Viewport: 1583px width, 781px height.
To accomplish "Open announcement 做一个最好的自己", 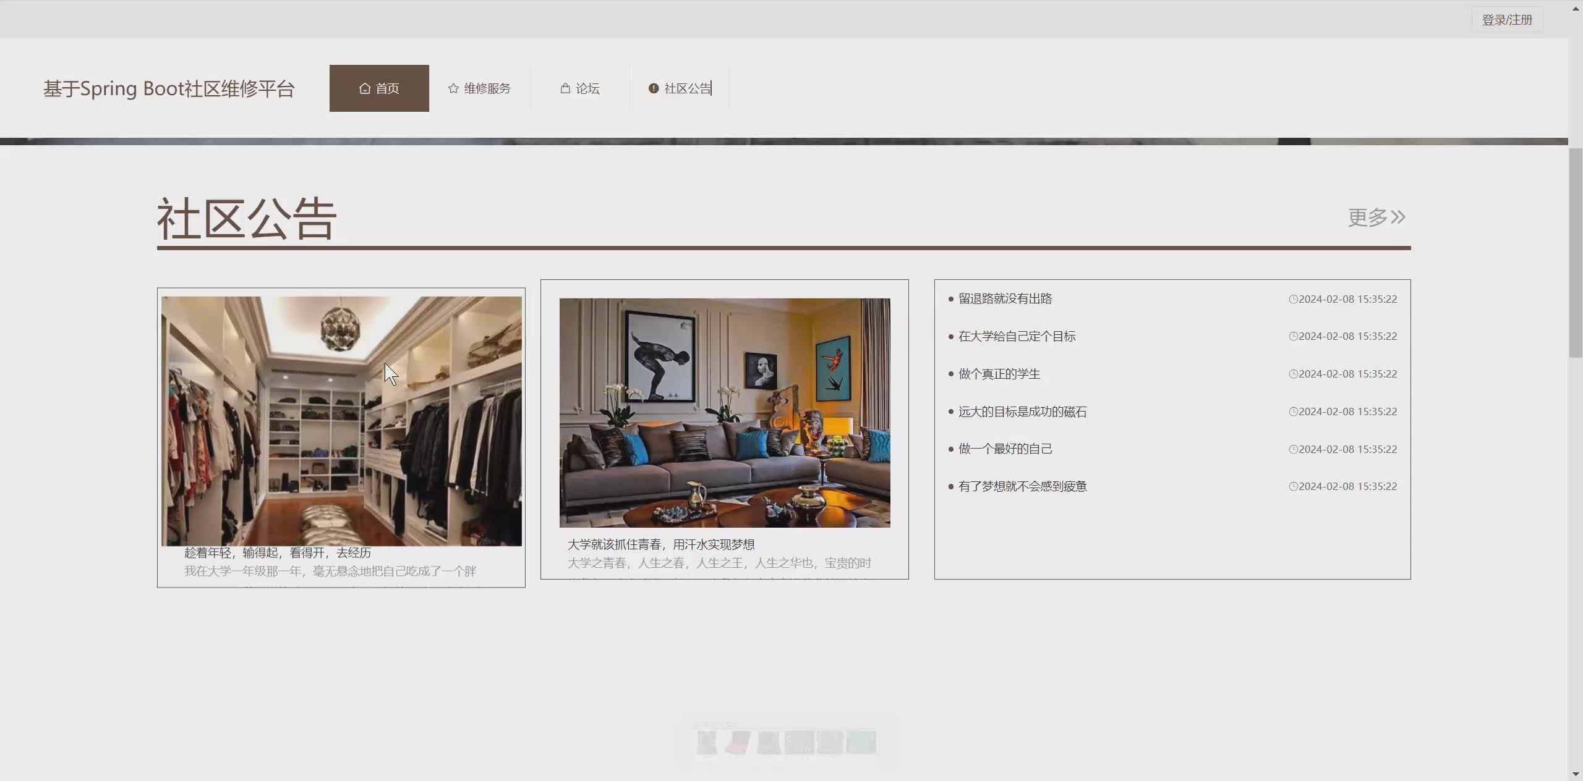I will (x=1005, y=449).
